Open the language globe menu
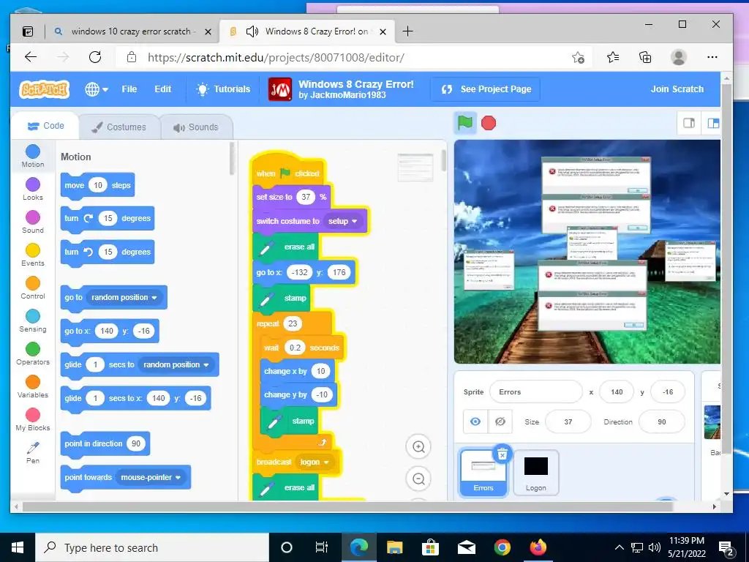The image size is (749, 562). click(x=96, y=89)
